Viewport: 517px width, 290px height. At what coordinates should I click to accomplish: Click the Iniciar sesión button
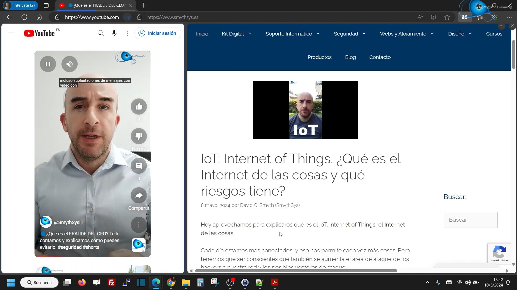coord(158,33)
